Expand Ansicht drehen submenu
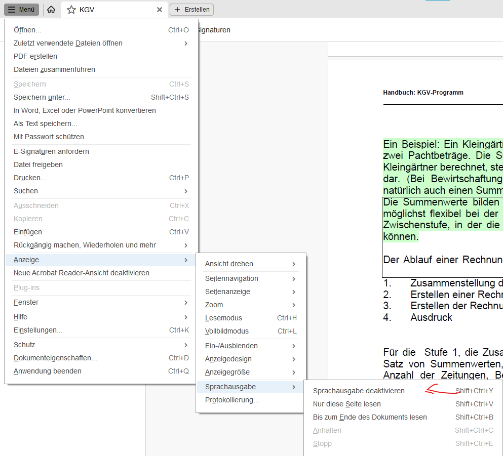503x456 pixels. [251, 264]
